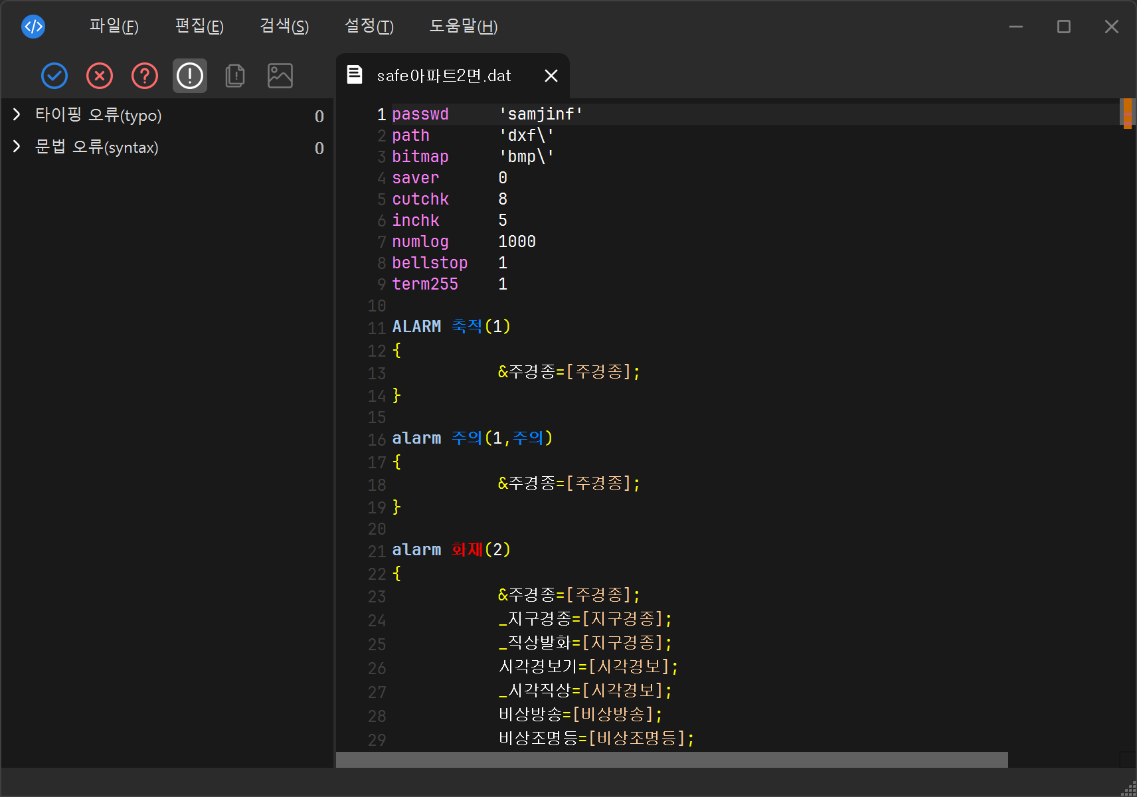
Task: Open the 설정(T) menu
Action: 369,27
